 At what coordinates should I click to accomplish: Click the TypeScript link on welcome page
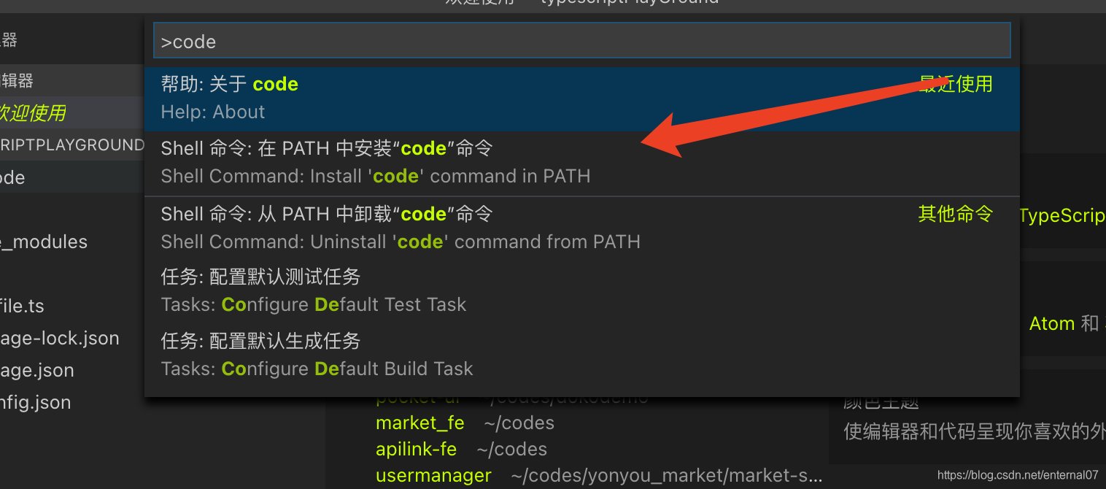click(x=1062, y=216)
